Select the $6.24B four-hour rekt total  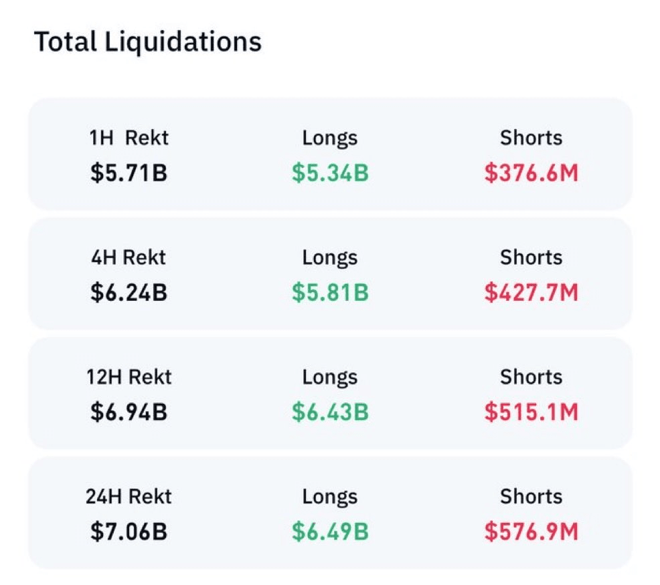[129, 293]
